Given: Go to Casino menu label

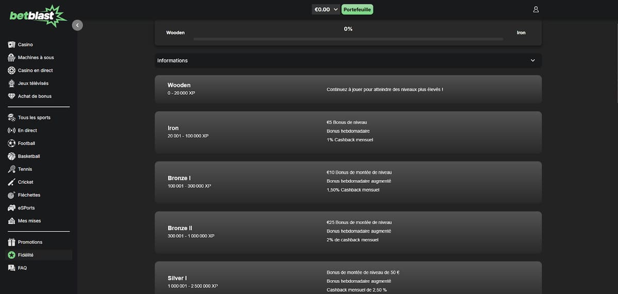Looking at the screenshot, I should pyautogui.click(x=25, y=45).
